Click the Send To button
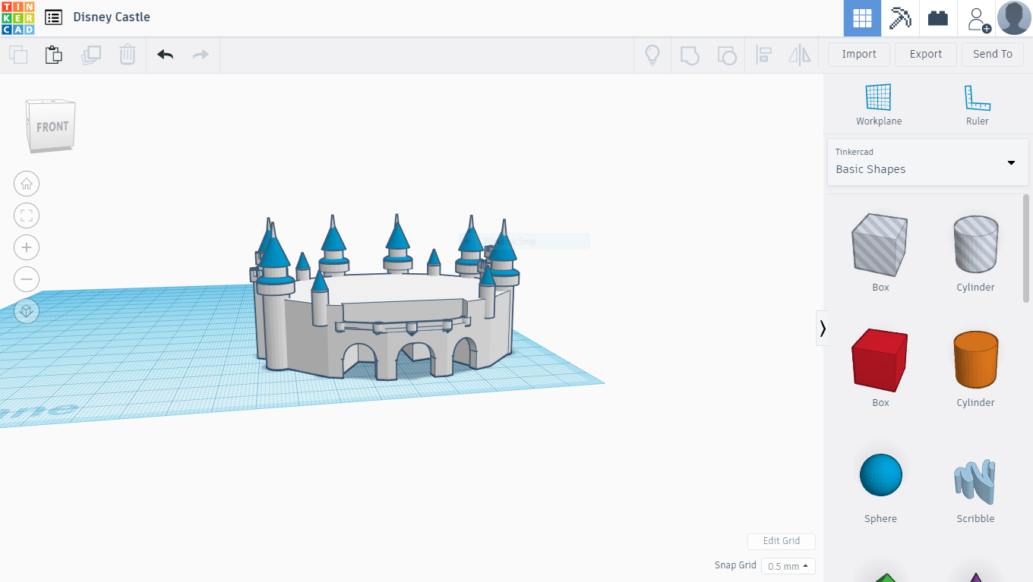 [x=993, y=54]
